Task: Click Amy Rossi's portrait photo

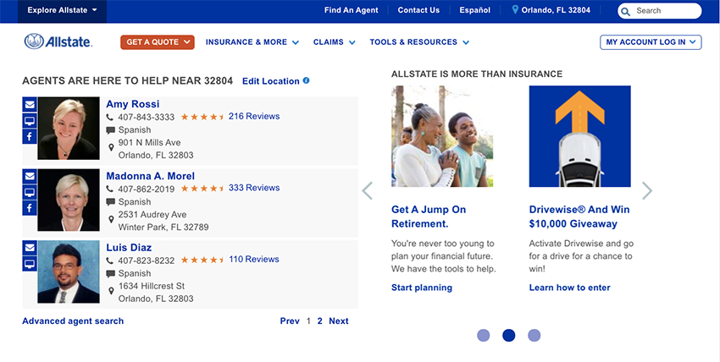Action: (x=69, y=129)
